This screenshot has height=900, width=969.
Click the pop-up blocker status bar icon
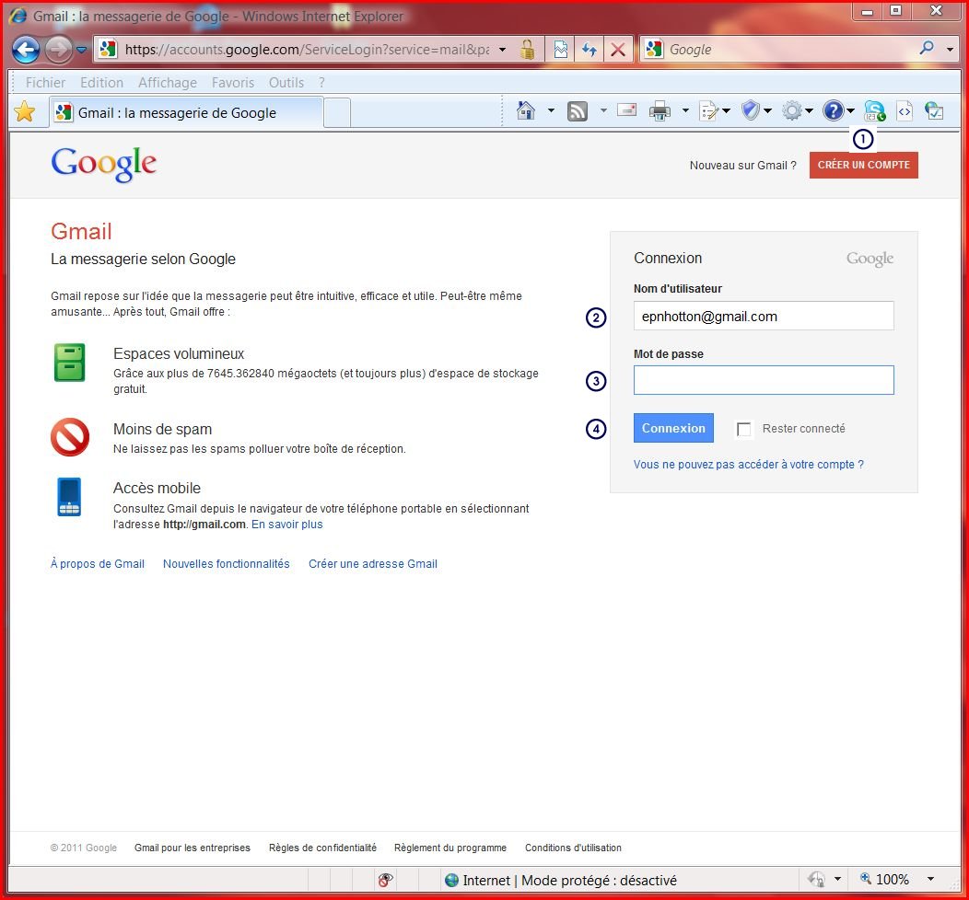click(x=385, y=880)
